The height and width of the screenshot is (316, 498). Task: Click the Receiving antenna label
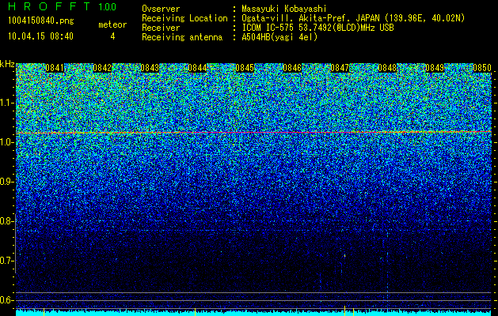click(182, 37)
